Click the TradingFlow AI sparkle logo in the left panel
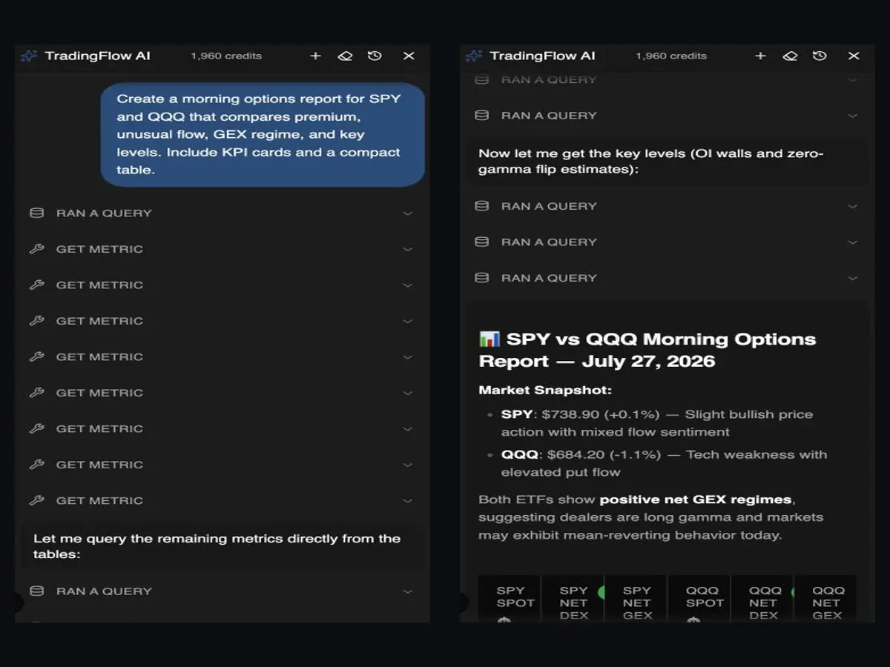 click(29, 56)
